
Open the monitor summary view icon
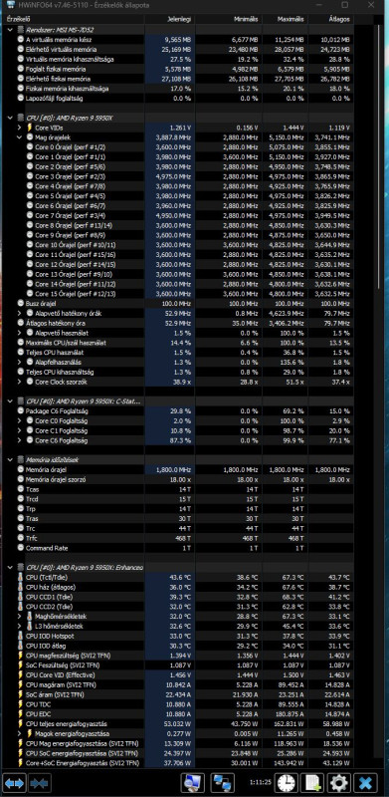coord(193,783)
